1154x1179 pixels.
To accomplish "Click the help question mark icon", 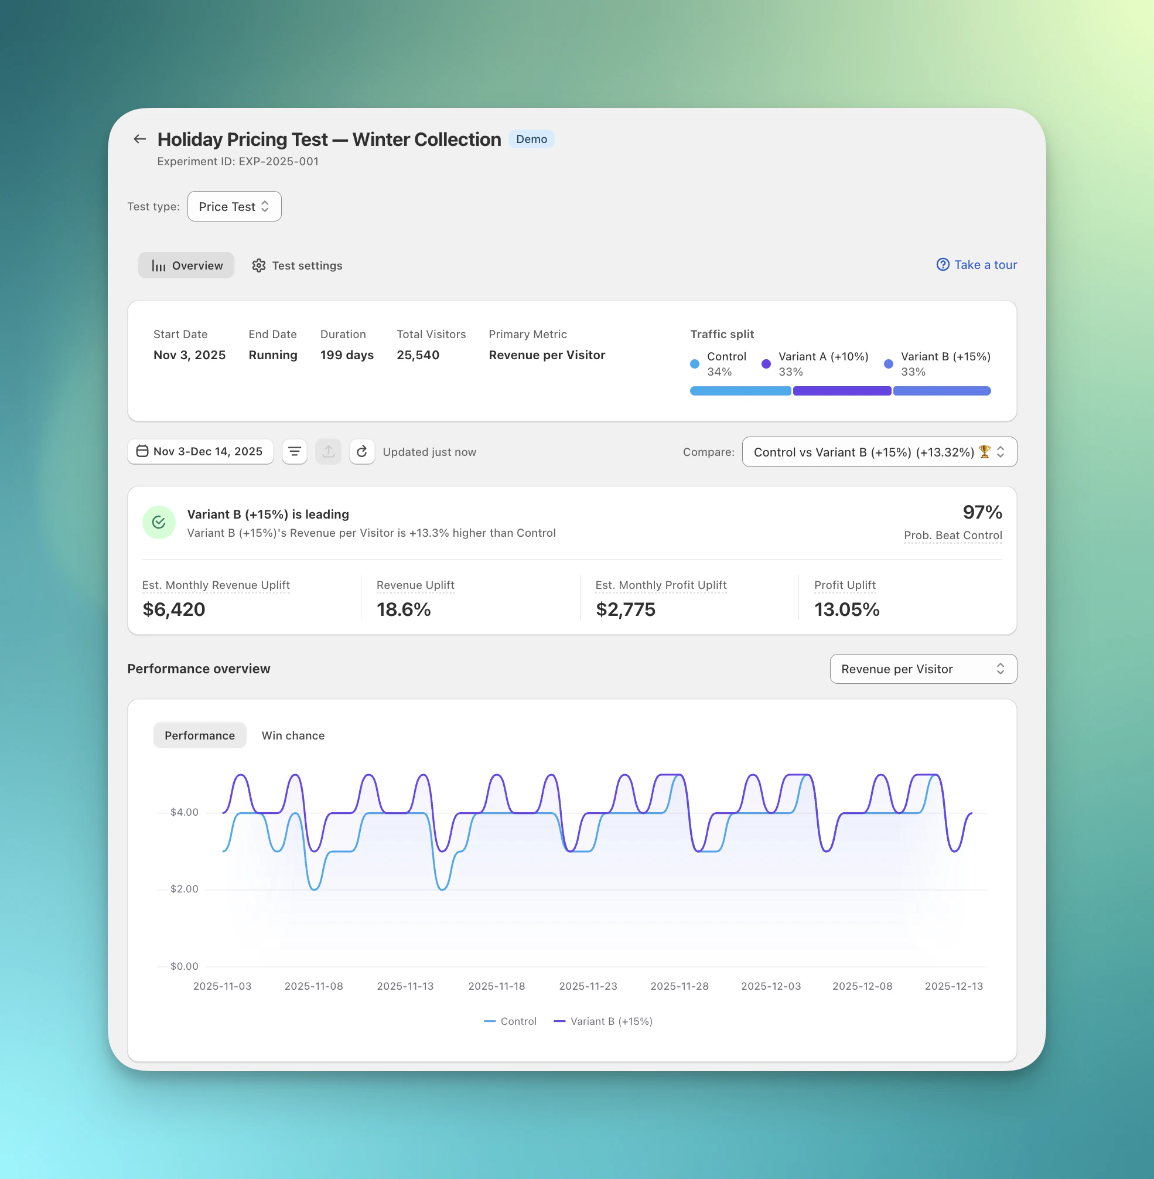I will coord(943,264).
